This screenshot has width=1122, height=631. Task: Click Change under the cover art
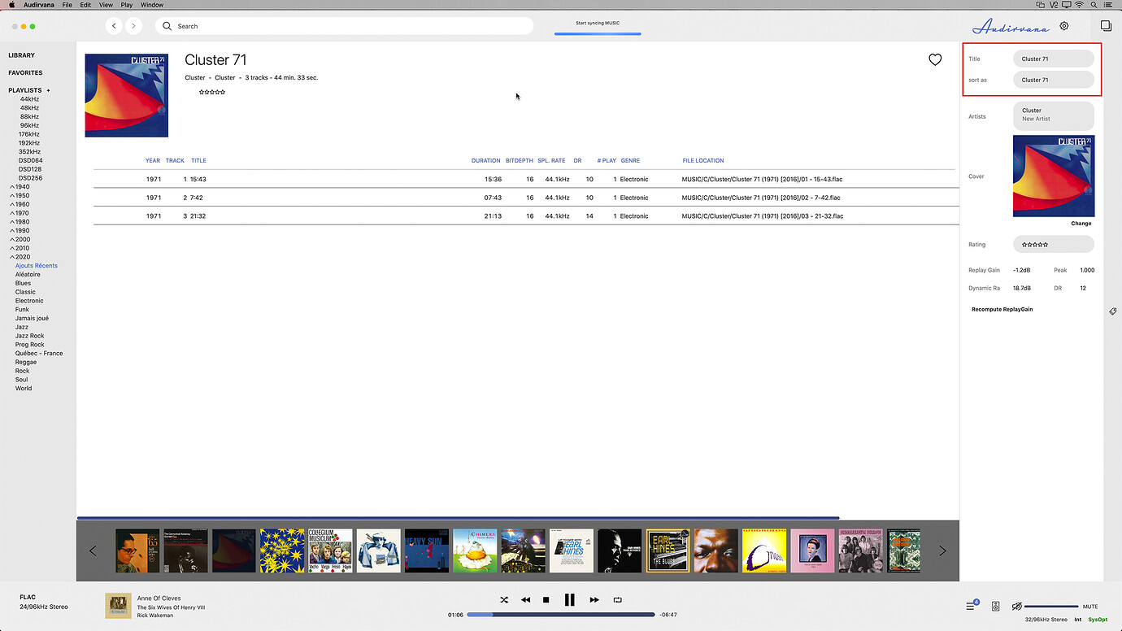click(1081, 223)
